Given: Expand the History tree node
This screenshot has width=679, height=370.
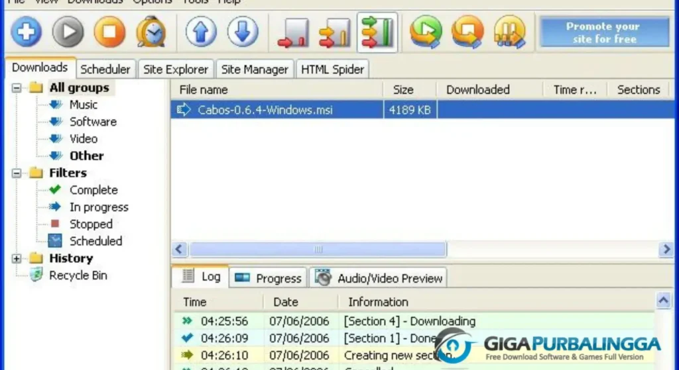Looking at the screenshot, I should point(17,259).
